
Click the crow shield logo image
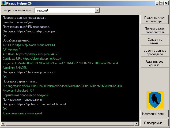[x=155, y=100]
